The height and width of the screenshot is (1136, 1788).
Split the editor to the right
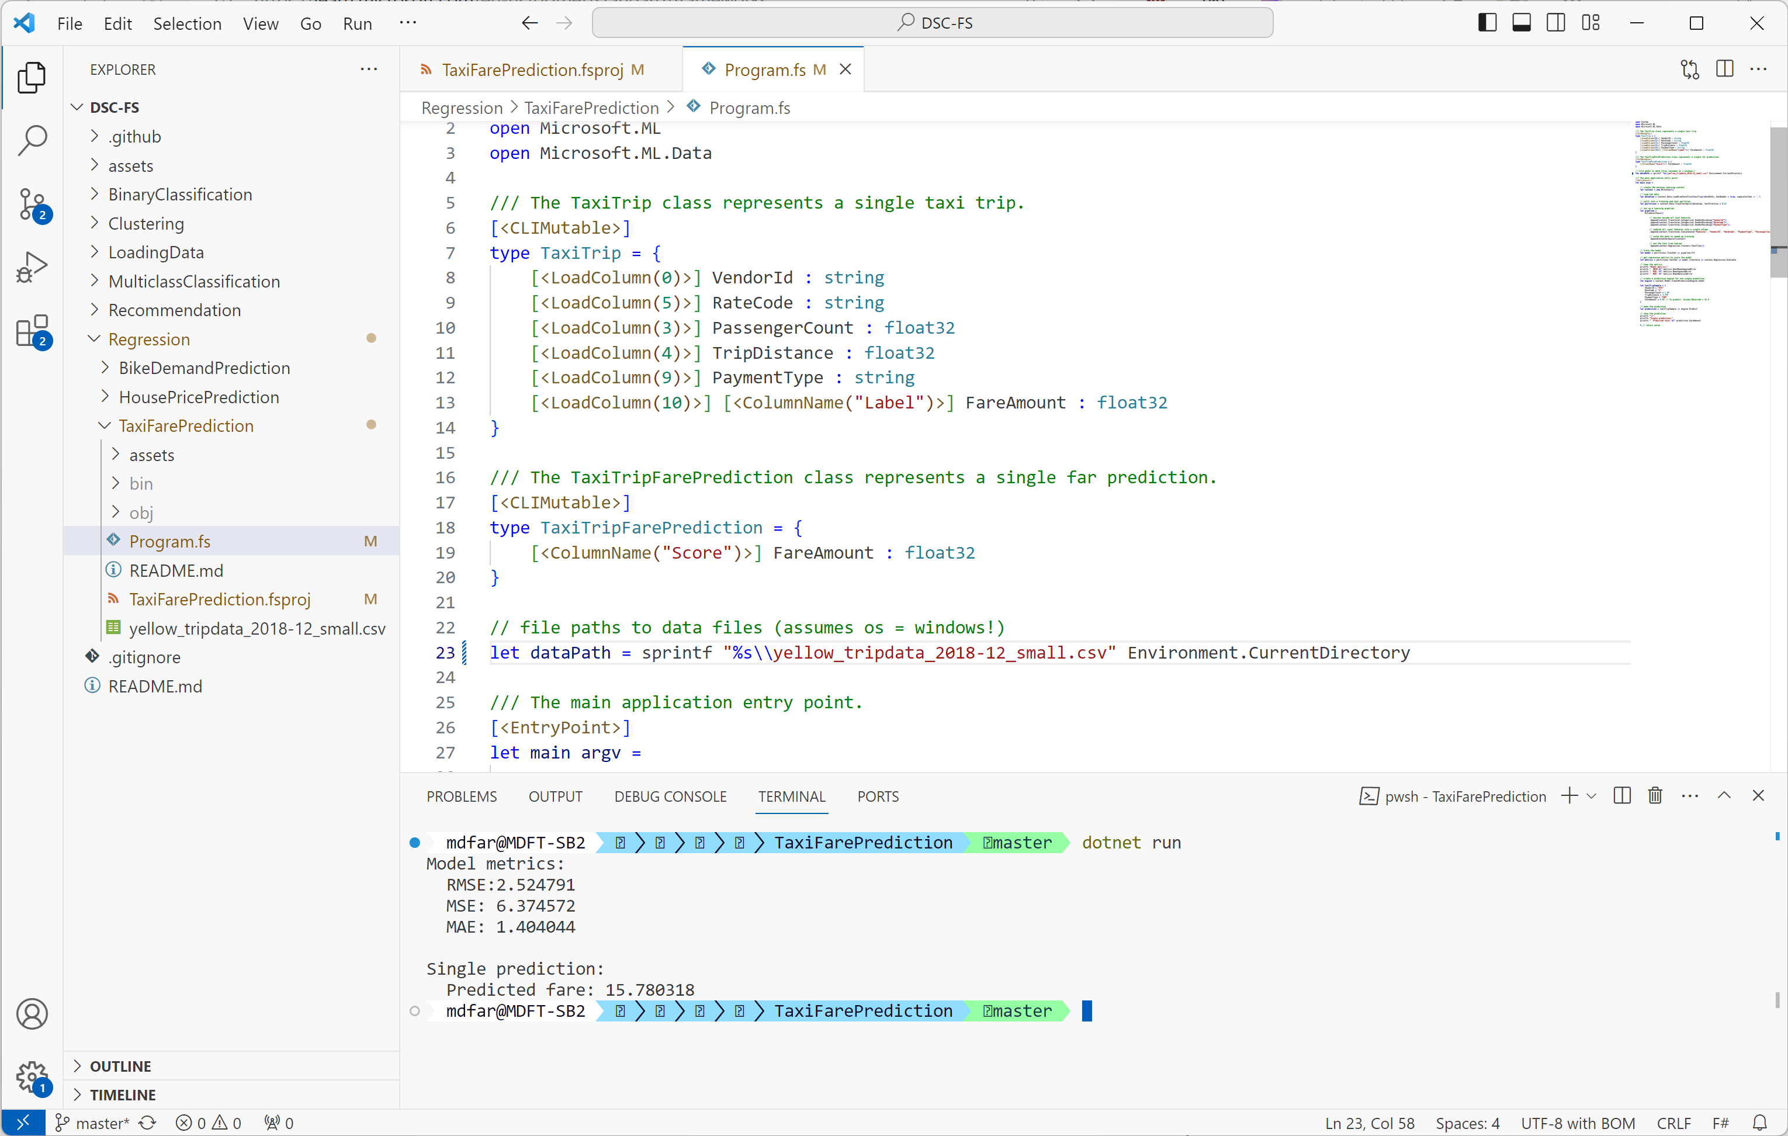click(x=1724, y=69)
